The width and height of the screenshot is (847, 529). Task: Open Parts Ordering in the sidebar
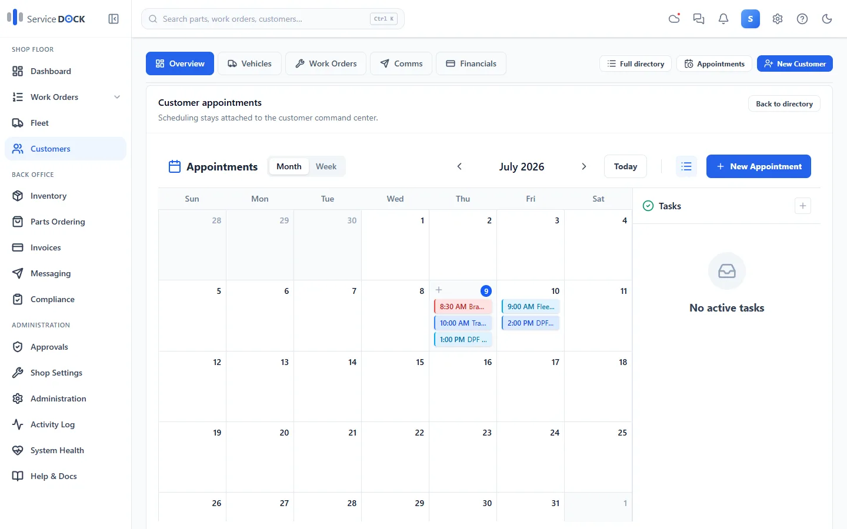(65, 222)
